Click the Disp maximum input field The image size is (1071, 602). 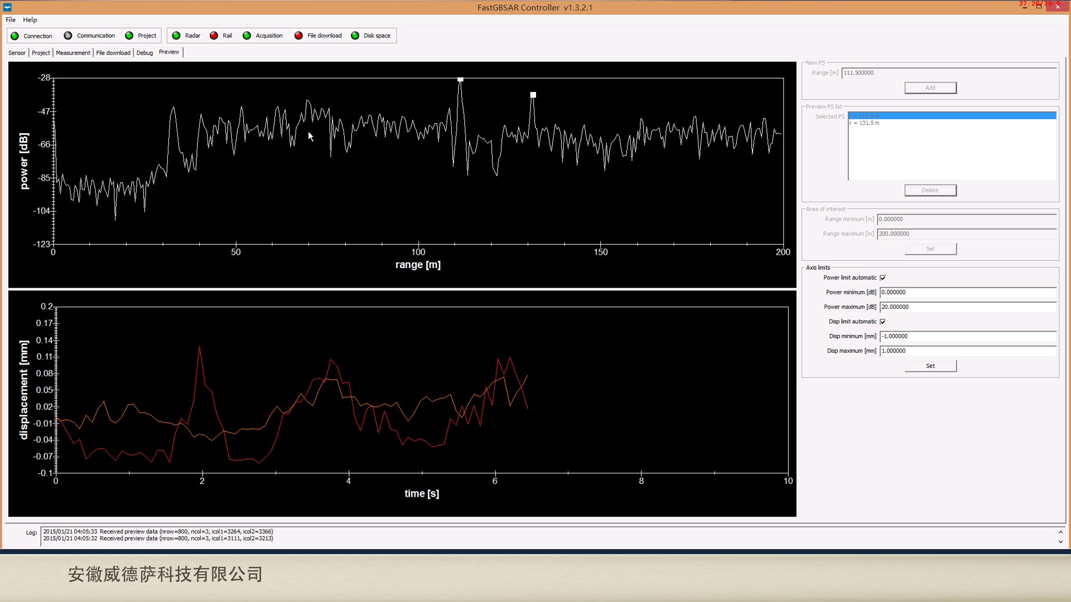(968, 351)
